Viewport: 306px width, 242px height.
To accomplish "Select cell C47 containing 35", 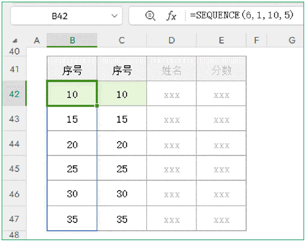I will [x=122, y=219].
